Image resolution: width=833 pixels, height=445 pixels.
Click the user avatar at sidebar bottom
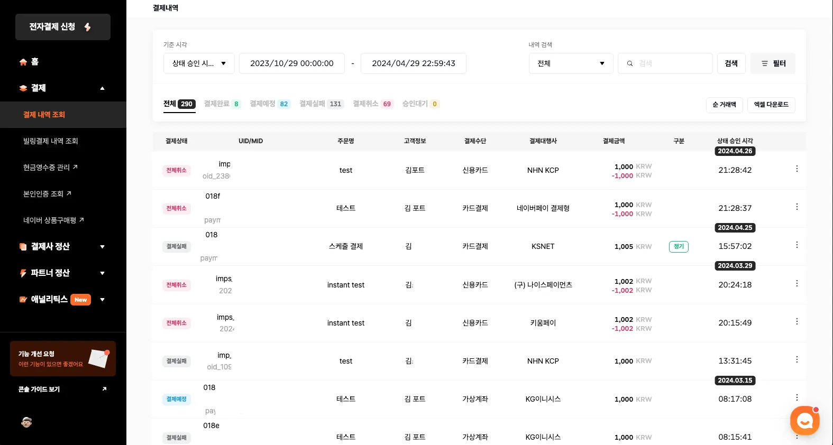(x=26, y=422)
